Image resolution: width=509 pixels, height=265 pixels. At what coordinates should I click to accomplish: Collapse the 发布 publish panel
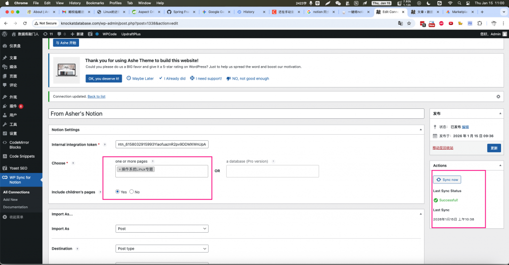click(500, 114)
